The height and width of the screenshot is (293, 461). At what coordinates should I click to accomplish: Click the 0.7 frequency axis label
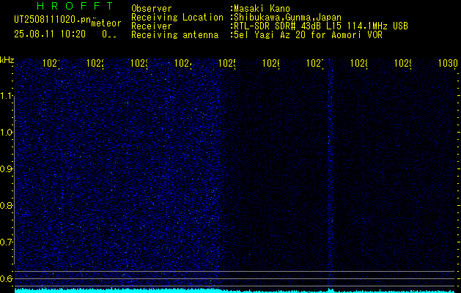pyautogui.click(x=5, y=242)
